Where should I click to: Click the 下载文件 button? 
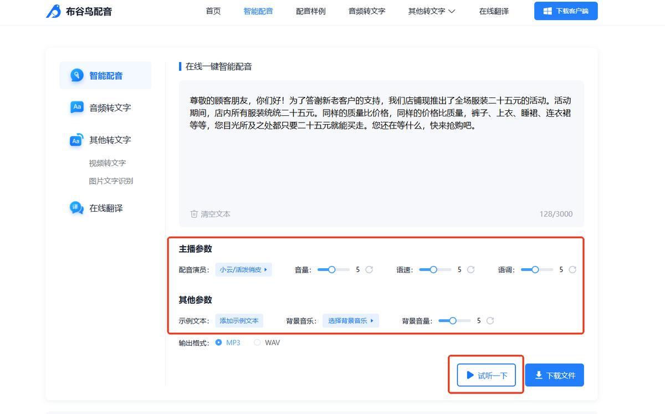pos(554,375)
